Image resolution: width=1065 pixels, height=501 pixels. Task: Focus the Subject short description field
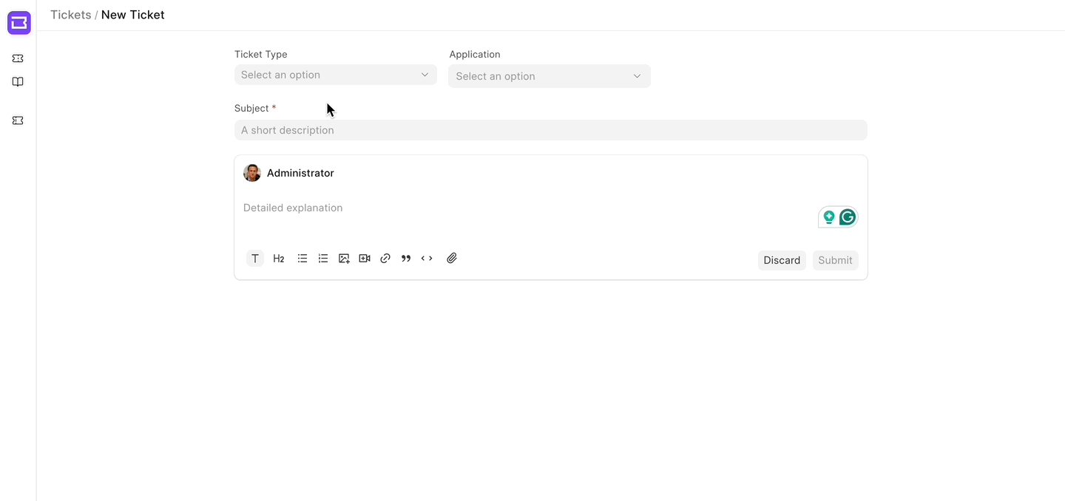point(550,130)
